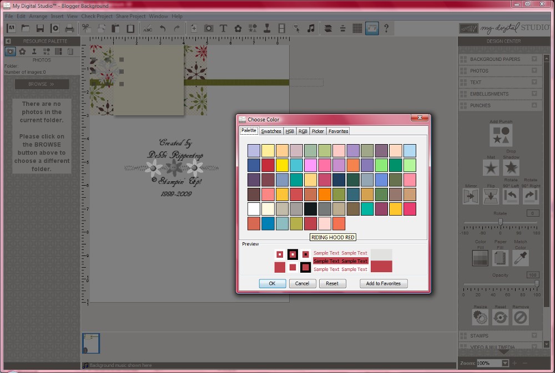This screenshot has height=373, width=555.
Task: Select the page thumbnail at bottom
Action: click(x=91, y=343)
